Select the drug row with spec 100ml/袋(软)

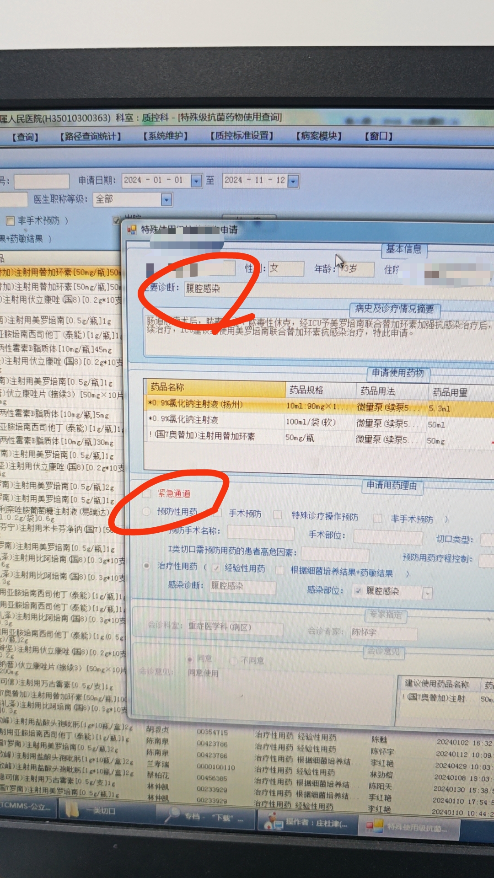[x=319, y=422]
